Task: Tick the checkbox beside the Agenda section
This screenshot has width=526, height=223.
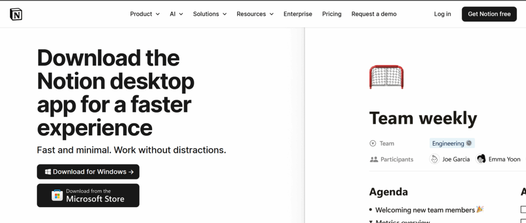Action: [x=523, y=210]
